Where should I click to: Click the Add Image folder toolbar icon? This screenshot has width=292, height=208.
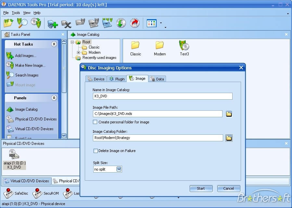[8, 23]
